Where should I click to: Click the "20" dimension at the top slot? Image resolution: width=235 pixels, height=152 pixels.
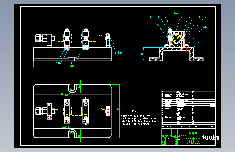(x=79, y=87)
